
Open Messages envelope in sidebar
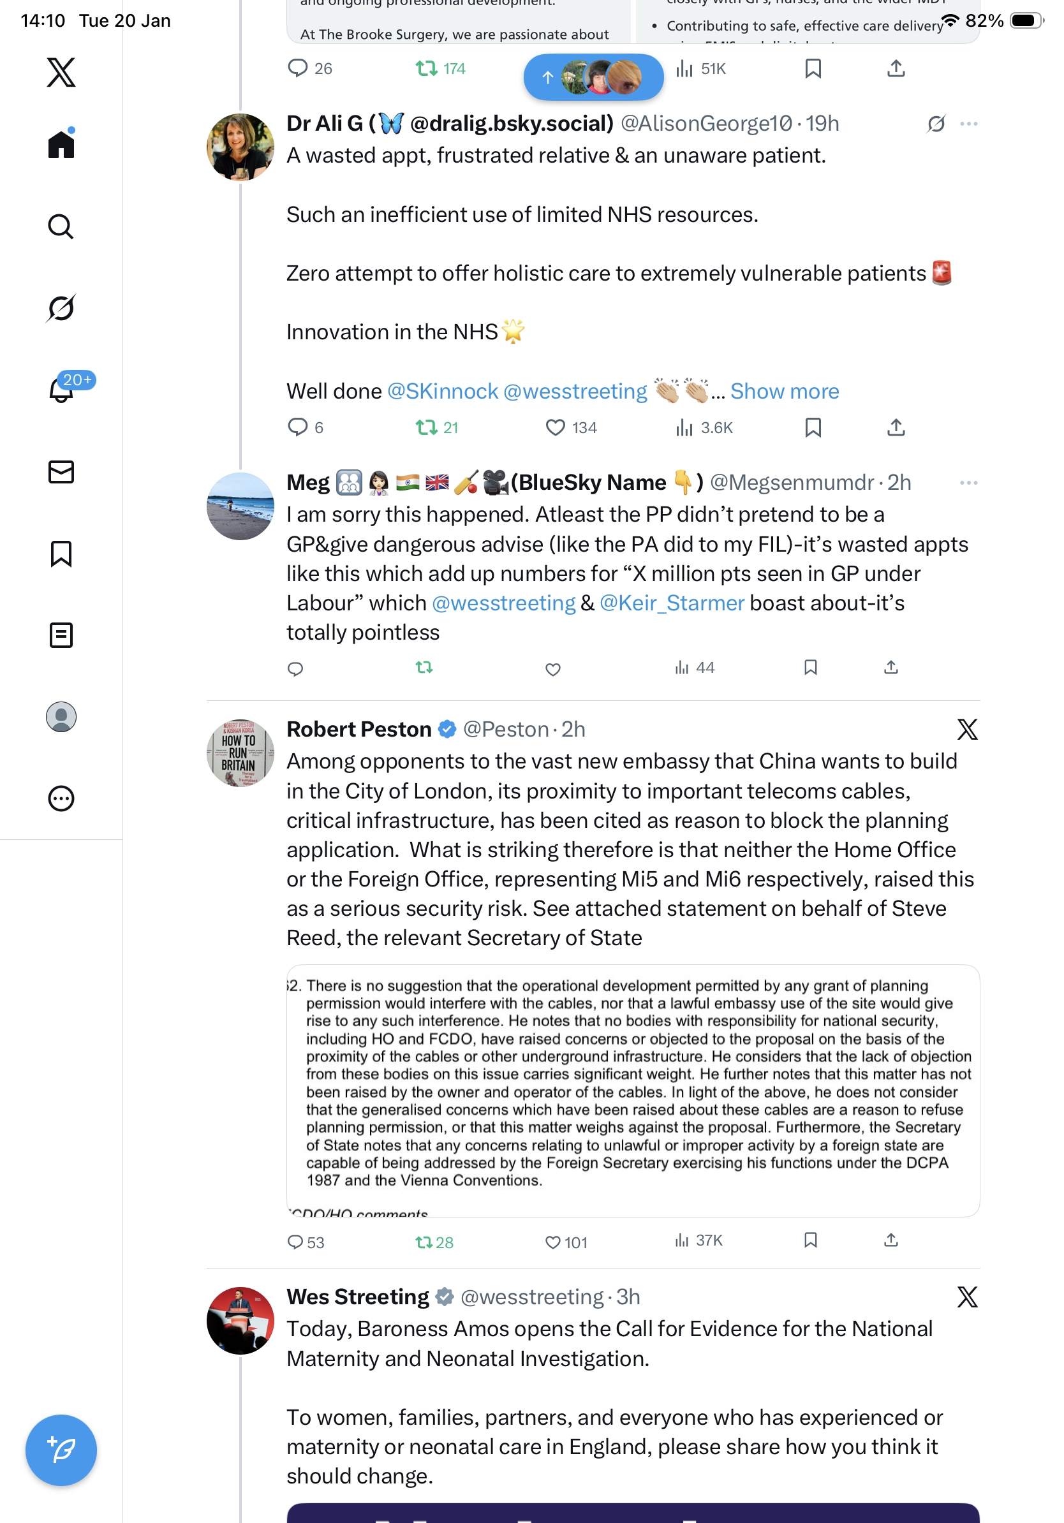pyautogui.click(x=61, y=471)
